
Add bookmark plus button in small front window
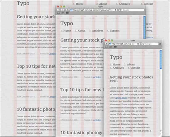pos(107,44)
